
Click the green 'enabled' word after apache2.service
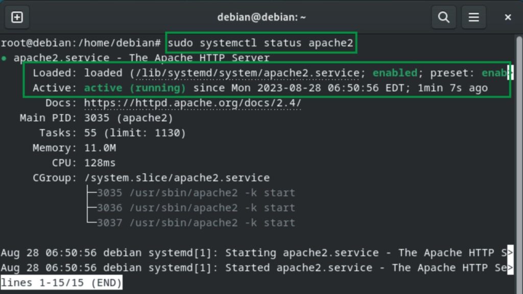(x=395, y=73)
